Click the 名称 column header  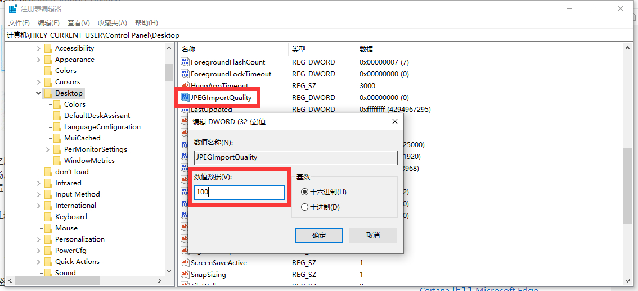pos(188,49)
